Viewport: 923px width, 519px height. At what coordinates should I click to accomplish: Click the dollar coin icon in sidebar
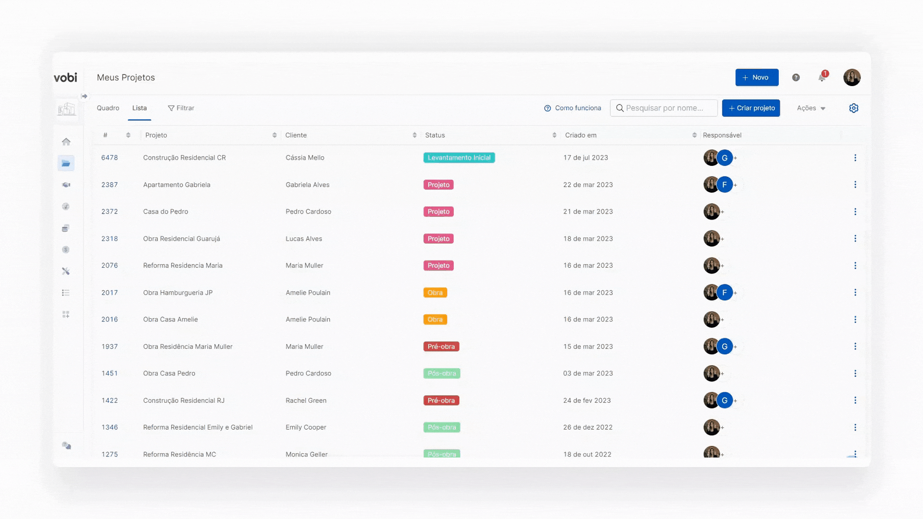(x=66, y=250)
